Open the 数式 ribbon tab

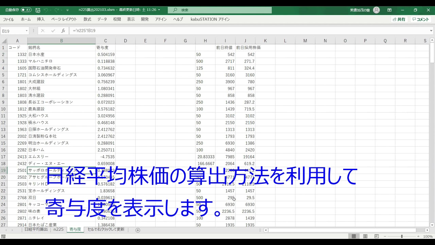87,19
